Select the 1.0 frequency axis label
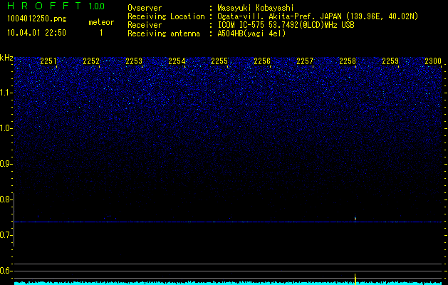The height and width of the screenshot is (285, 448). click(x=6, y=128)
